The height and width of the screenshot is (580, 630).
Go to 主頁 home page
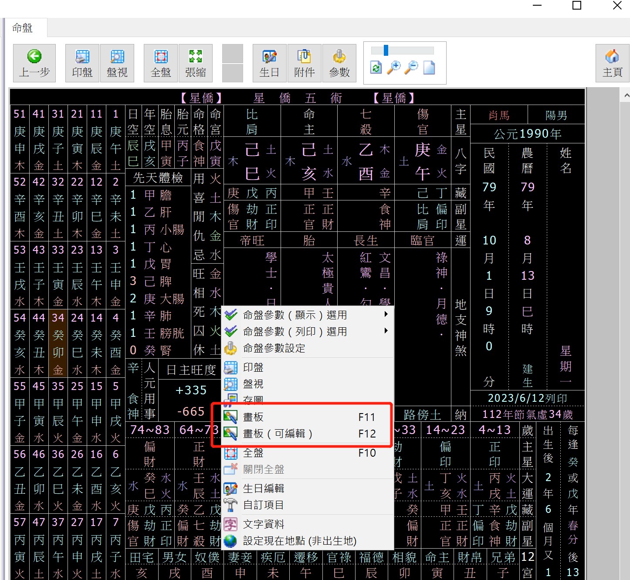point(612,63)
